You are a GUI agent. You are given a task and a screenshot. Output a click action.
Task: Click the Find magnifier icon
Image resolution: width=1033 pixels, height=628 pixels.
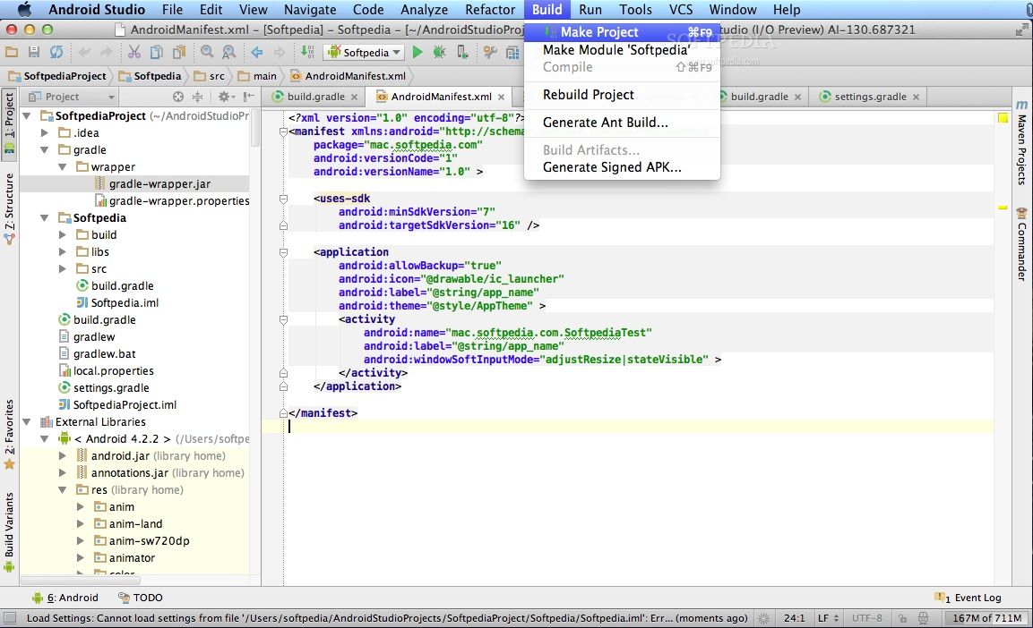click(207, 52)
